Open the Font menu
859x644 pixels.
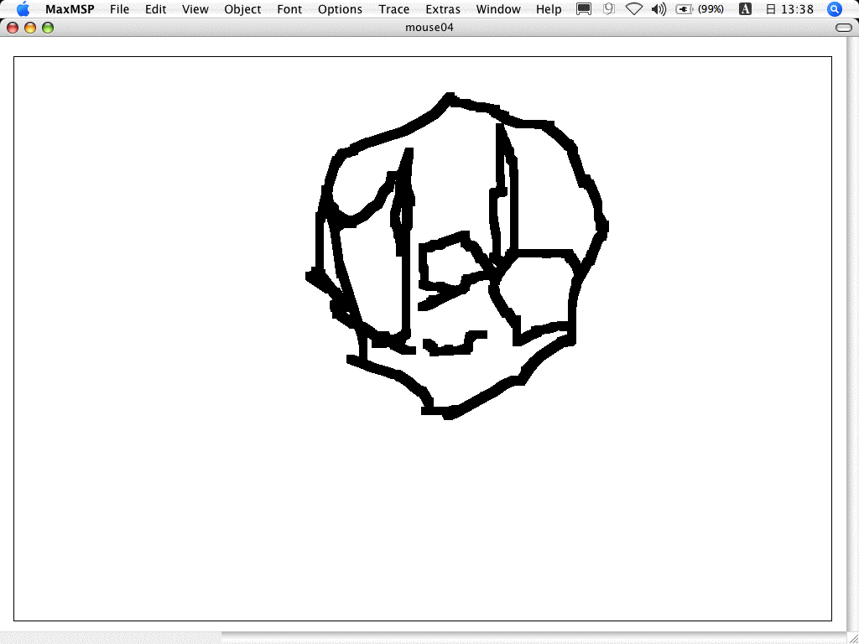(289, 9)
